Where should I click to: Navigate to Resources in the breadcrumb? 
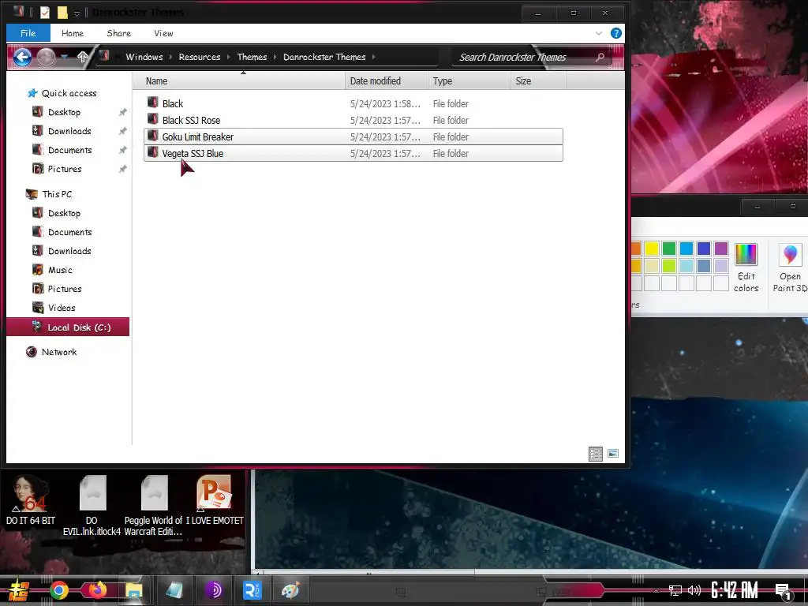click(x=200, y=57)
